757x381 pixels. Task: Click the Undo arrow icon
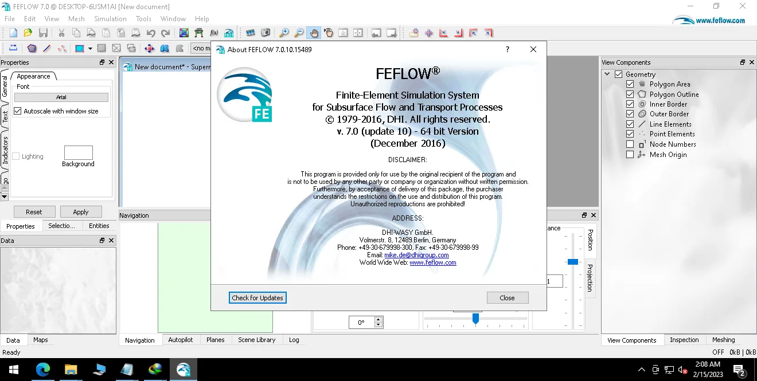pyautogui.click(x=151, y=33)
